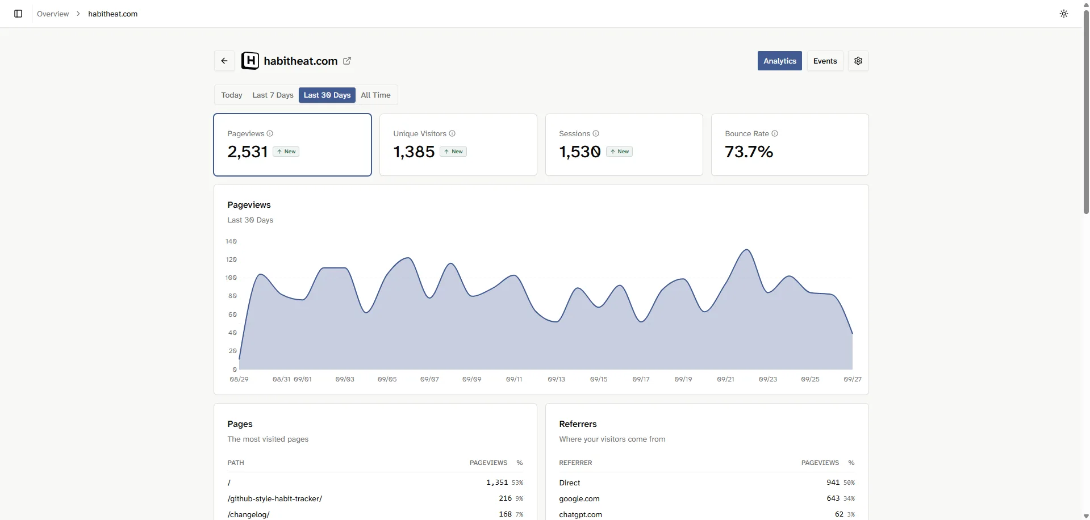Go to Overview breadcrumb
This screenshot has width=1090, height=520.
tap(53, 14)
